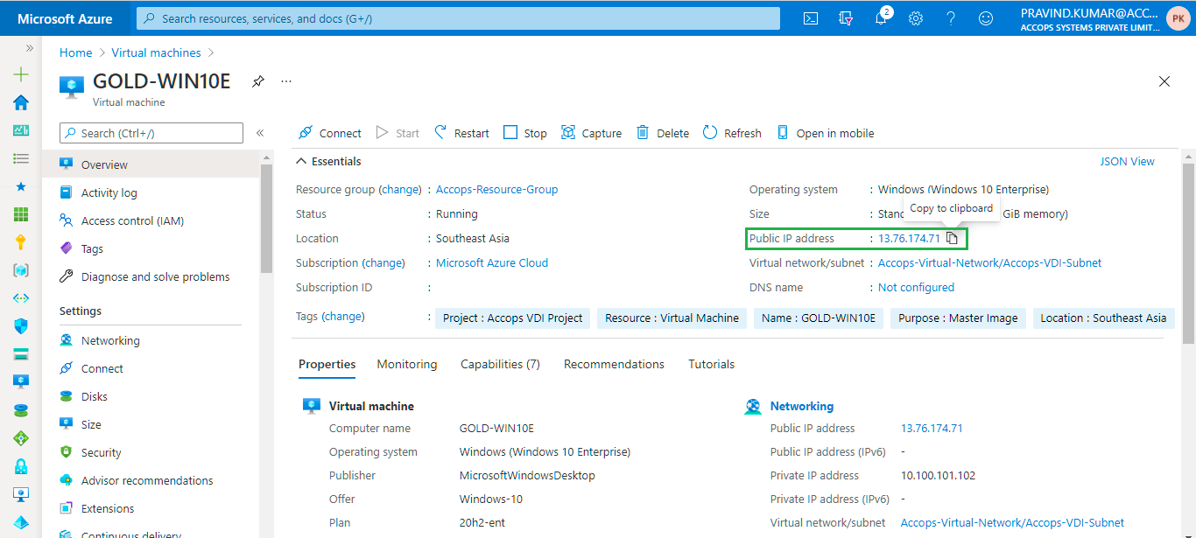The width and height of the screenshot is (1196, 538).
Task: Click the PK account avatar
Action: click(1178, 17)
